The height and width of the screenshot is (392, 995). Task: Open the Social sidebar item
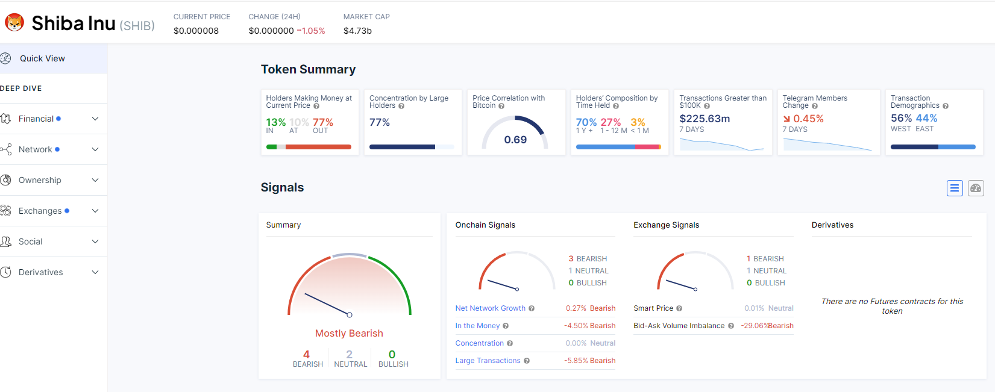[31, 241]
